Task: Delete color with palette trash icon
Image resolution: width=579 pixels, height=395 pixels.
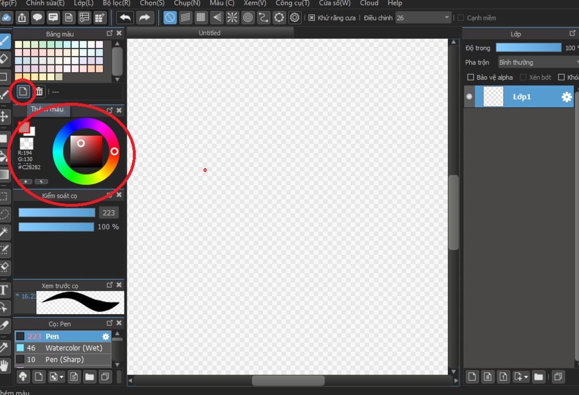Action: click(x=39, y=91)
